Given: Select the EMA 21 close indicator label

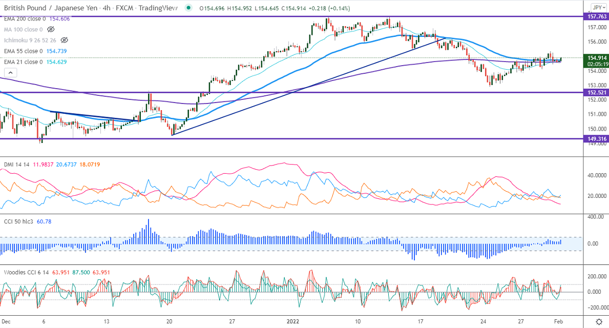Looking at the screenshot, I should point(23,62).
